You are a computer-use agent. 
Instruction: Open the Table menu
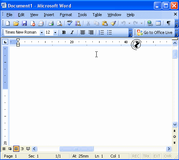(x=97, y=15)
